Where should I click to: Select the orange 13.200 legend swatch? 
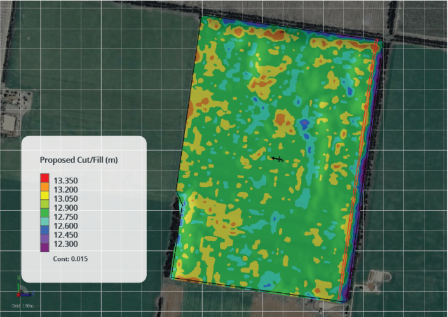point(44,189)
